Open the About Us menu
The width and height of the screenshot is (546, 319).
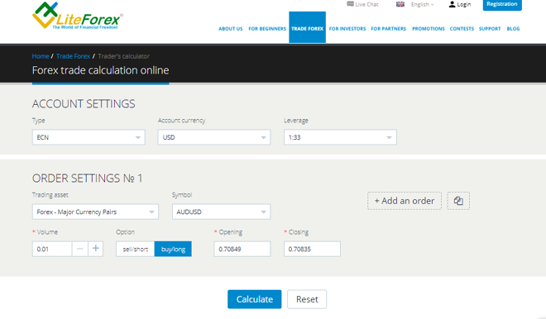(231, 29)
